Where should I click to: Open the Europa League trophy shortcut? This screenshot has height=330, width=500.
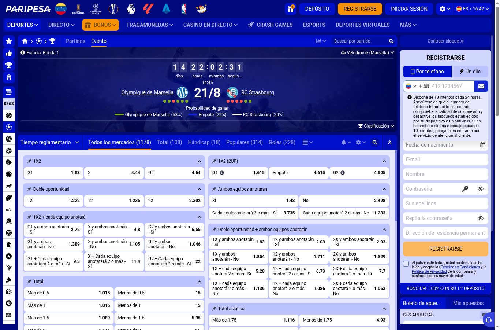113,9
